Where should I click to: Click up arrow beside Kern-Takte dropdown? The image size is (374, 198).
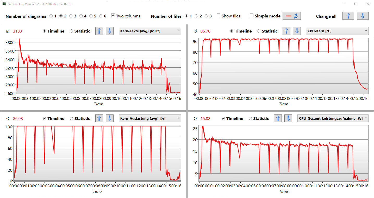(x=99, y=31)
